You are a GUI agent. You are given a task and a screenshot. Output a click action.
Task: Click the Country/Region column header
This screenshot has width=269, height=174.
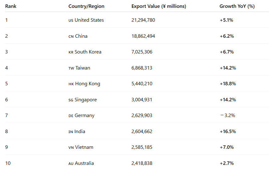(x=86, y=6)
